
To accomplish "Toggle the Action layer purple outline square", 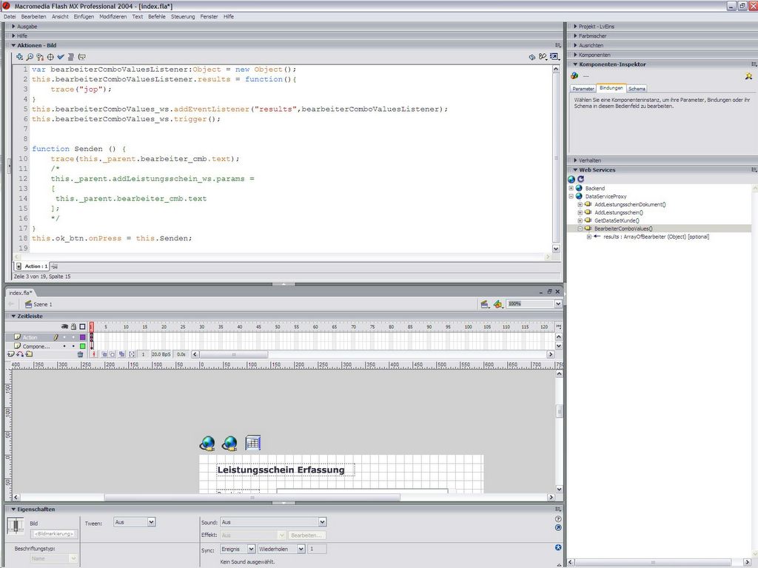I will (83, 337).
